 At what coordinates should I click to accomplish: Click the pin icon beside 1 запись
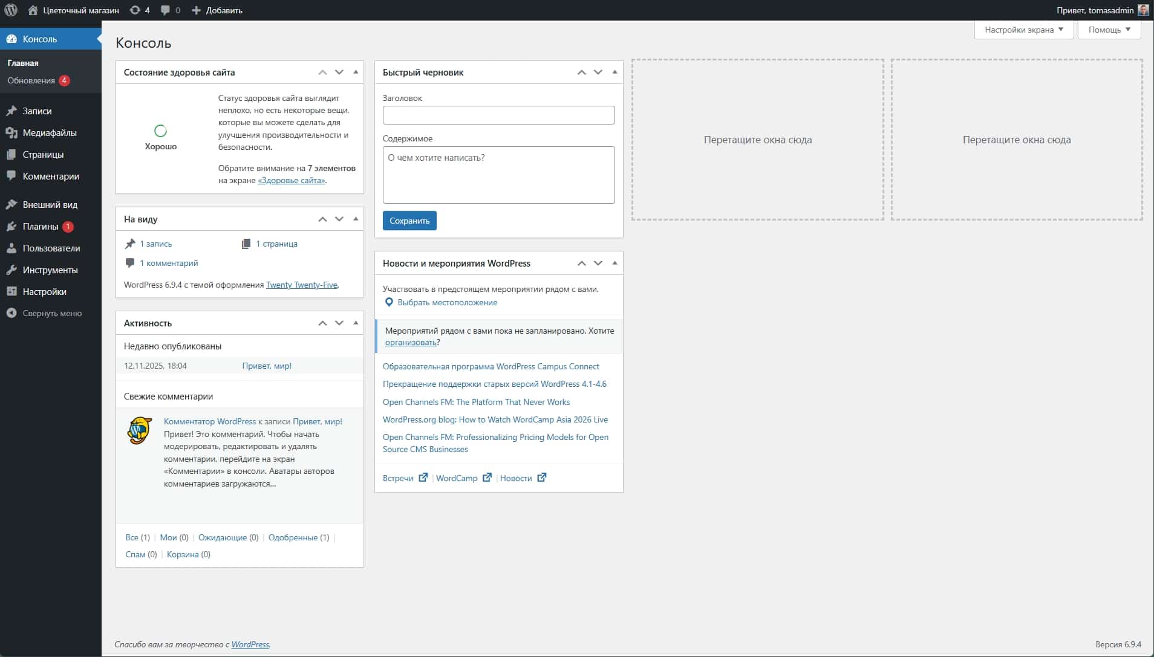(130, 244)
